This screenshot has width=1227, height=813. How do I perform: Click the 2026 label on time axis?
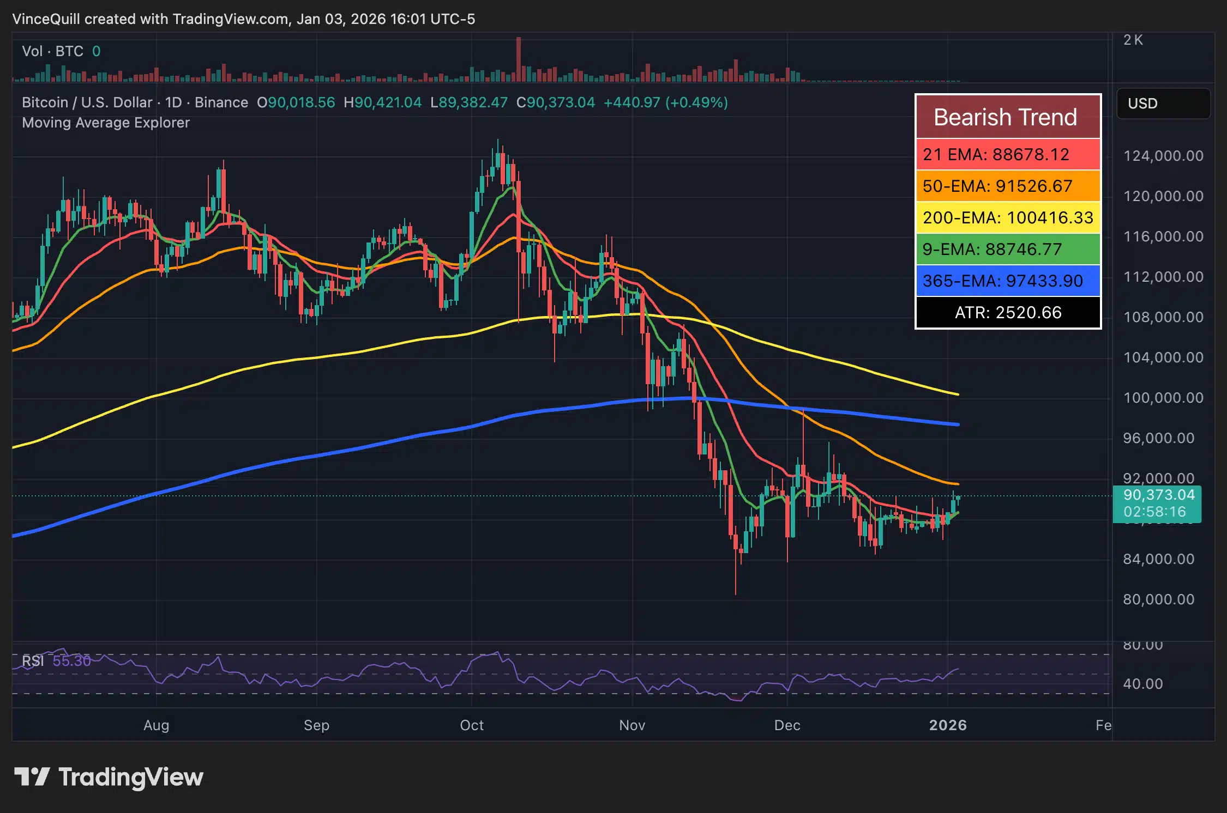948,725
